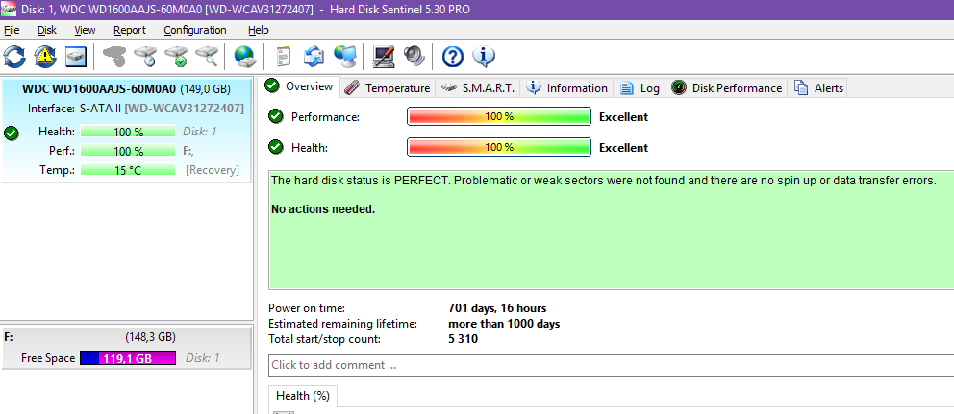Click the Health 100 % bar in disk panel
Image resolution: width=954 pixels, height=414 pixels.
point(128,132)
